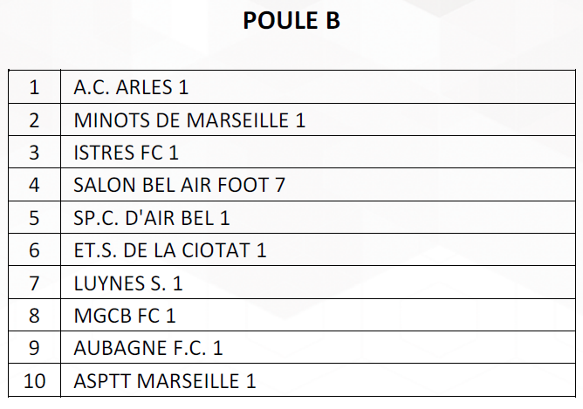Viewport: 583px width, 409px height.
Task: Click rank number 6 cell
Action: coord(34,249)
